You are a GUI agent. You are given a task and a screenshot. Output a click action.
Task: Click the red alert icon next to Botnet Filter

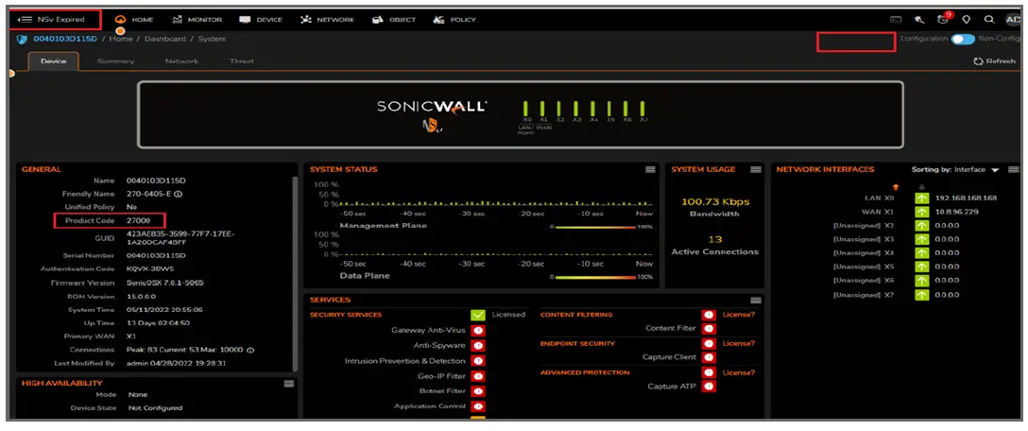(478, 391)
